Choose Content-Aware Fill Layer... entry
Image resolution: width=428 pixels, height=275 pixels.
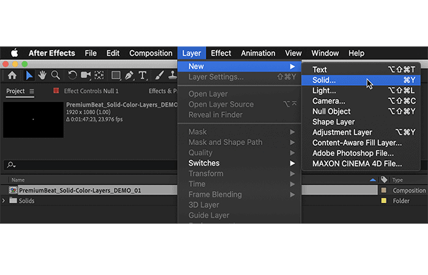point(361,142)
